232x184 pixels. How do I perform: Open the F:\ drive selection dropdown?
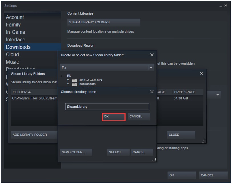tap(151, 67)
